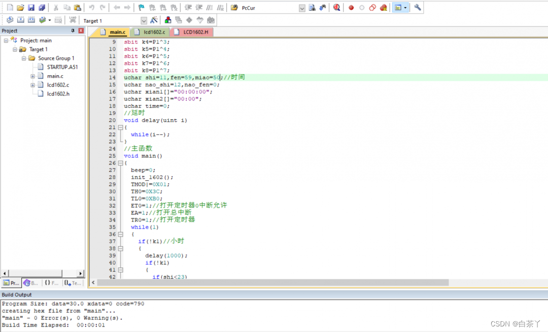Start the debug session icon

(x=336, y=8)
